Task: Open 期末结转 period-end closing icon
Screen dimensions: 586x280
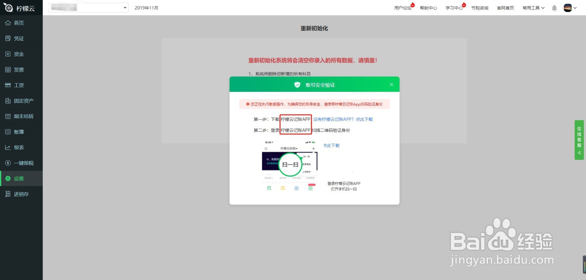Action: click(8, 116)
